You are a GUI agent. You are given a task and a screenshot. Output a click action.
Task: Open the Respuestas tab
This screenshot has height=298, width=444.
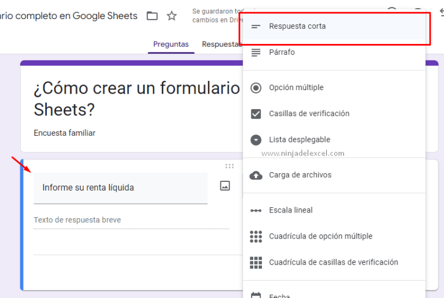221,44
